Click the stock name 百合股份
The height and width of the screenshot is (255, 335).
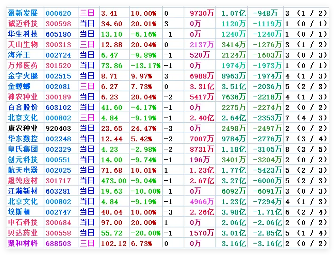point(23,108)
